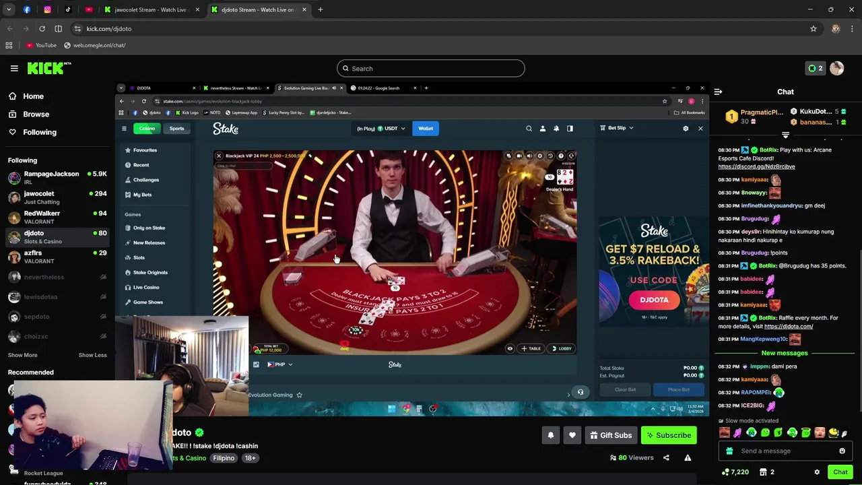862x485 pixels.
Task: Switch to jawocolet Stream tab
Action: [x=152, y=9]
